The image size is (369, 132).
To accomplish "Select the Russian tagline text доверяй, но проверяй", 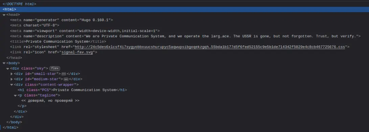I will [x=50, y=101].
